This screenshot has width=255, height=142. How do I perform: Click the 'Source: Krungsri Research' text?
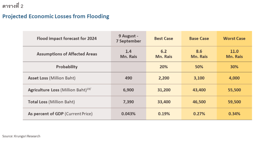pos(21,136)
